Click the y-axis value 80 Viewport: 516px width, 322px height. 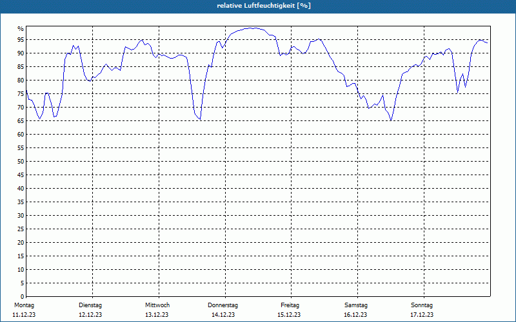tap(21, 80)
